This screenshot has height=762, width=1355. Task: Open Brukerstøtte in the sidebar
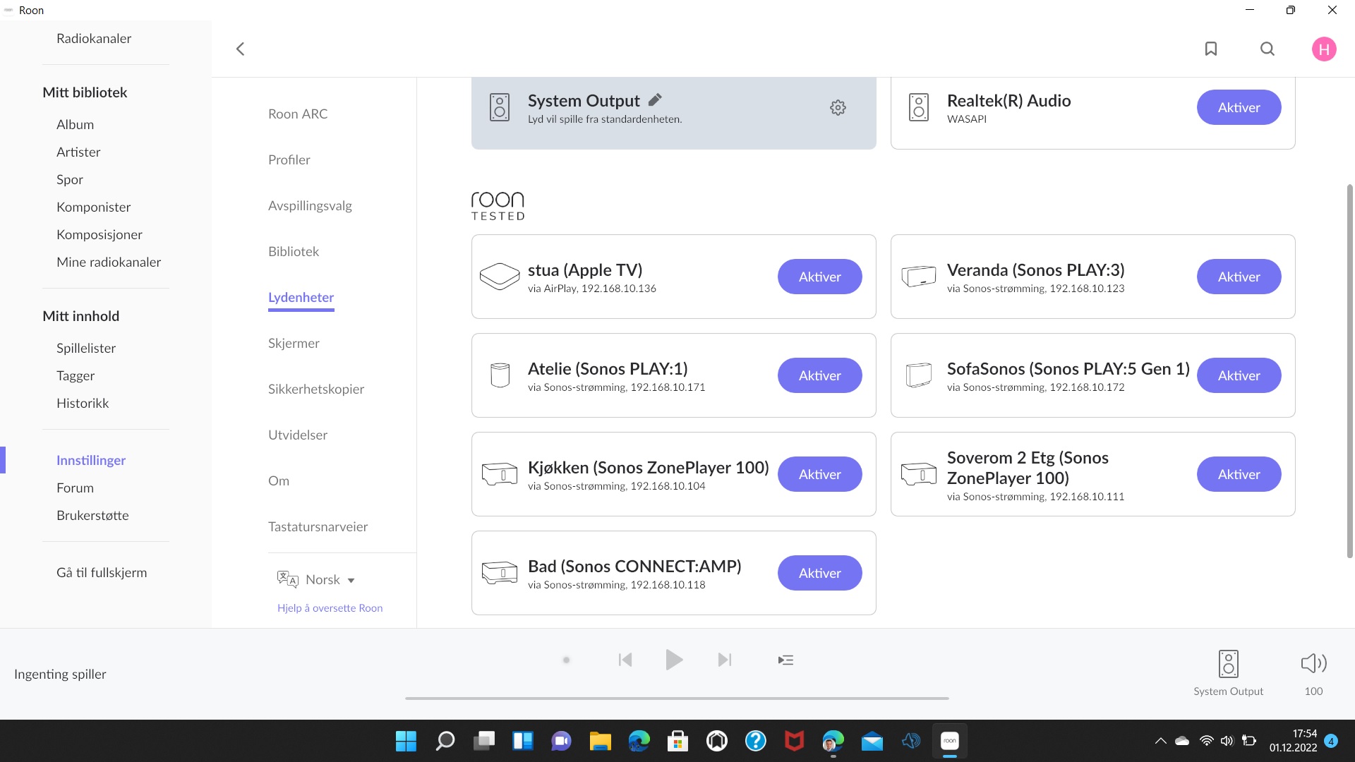pyautogui.click(x=92, y=515)
